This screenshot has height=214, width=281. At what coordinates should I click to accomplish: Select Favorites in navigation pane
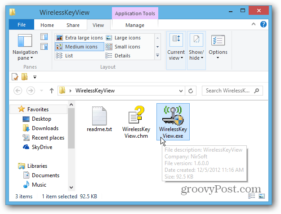38,109
